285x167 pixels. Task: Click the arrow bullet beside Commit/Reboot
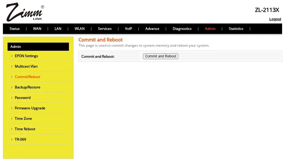click(12, 77)
